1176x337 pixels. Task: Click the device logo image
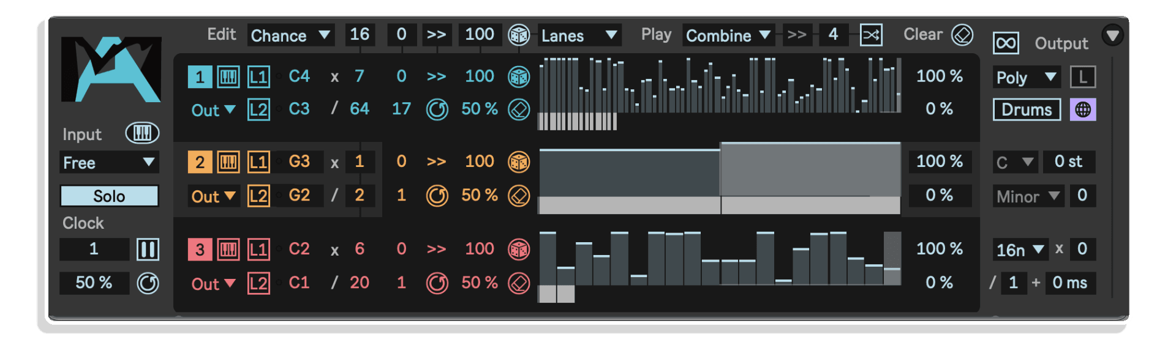tap(111, 69)
